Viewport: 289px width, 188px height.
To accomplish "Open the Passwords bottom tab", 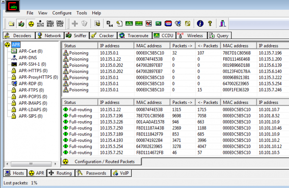I will (93, 173).
